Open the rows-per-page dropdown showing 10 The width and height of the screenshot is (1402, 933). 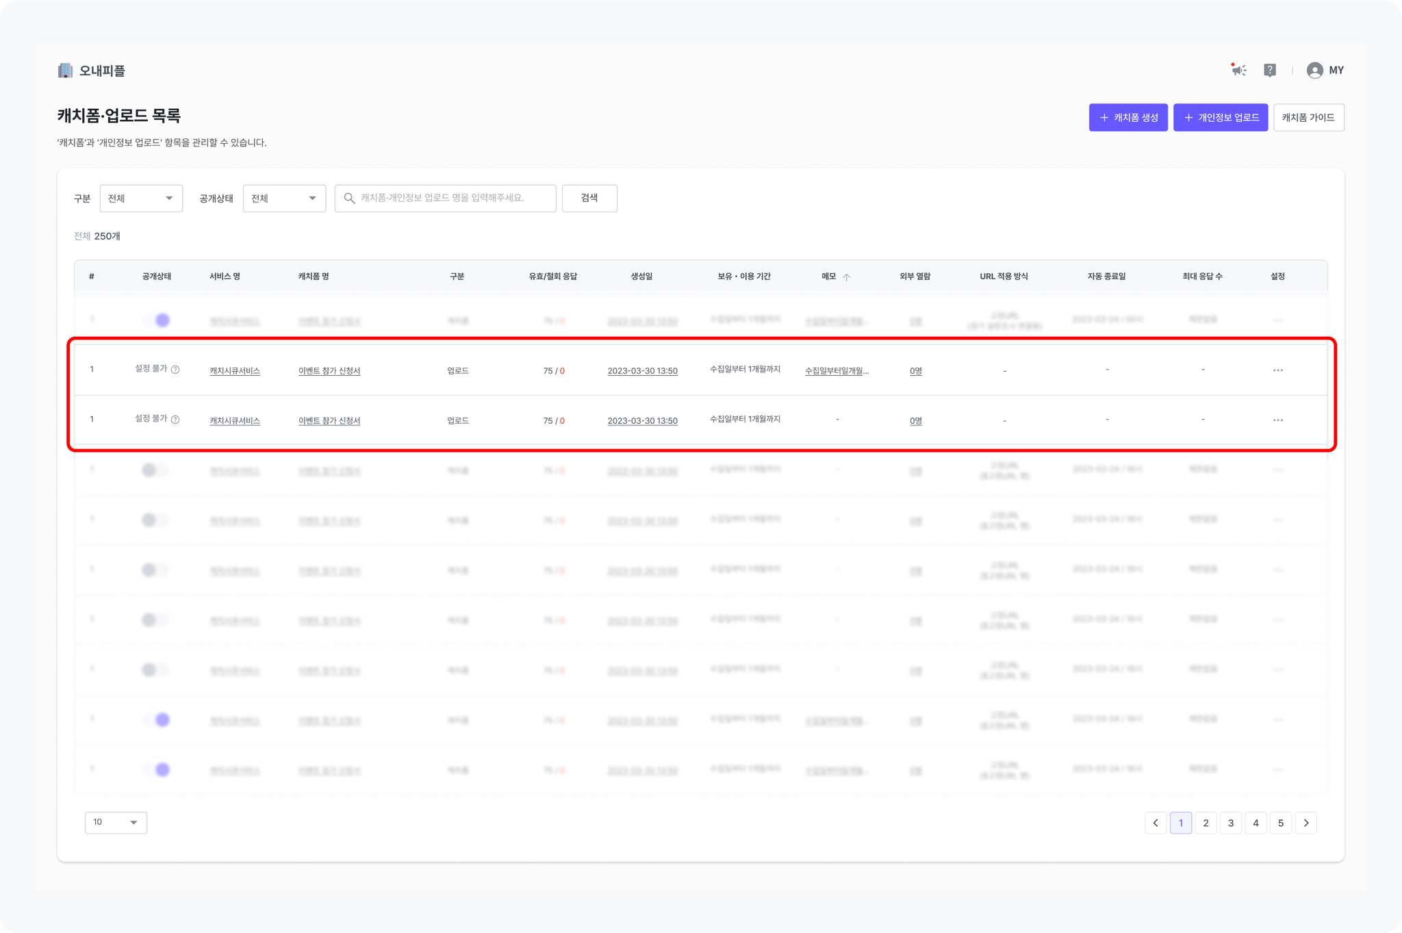pos(116,822)
